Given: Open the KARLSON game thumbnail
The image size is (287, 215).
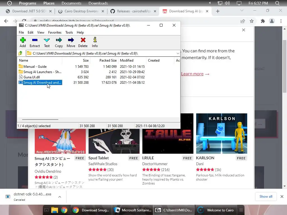Looking at the screenshot, I should (222, 134).
